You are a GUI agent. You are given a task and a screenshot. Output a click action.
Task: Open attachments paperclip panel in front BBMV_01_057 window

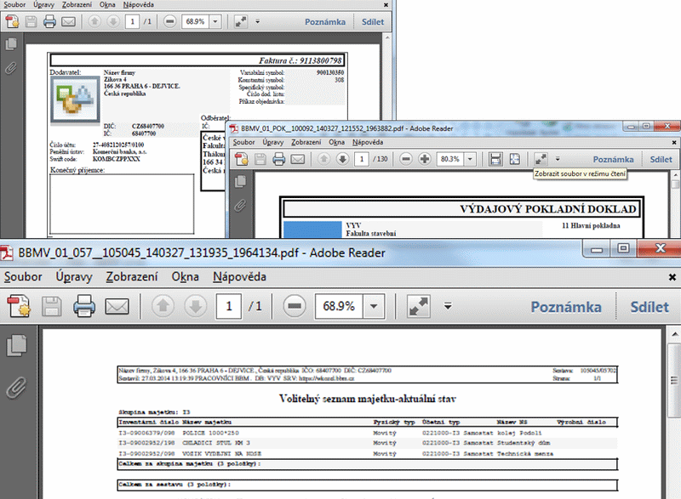tap(17, 387)
